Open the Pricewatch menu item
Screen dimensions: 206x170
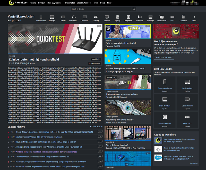pyautogui.click(x=70, y=3)
